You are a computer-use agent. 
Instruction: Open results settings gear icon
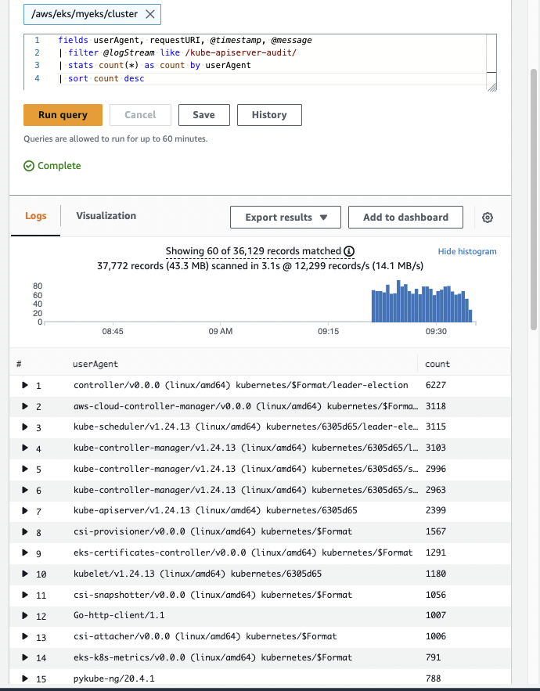487,218
